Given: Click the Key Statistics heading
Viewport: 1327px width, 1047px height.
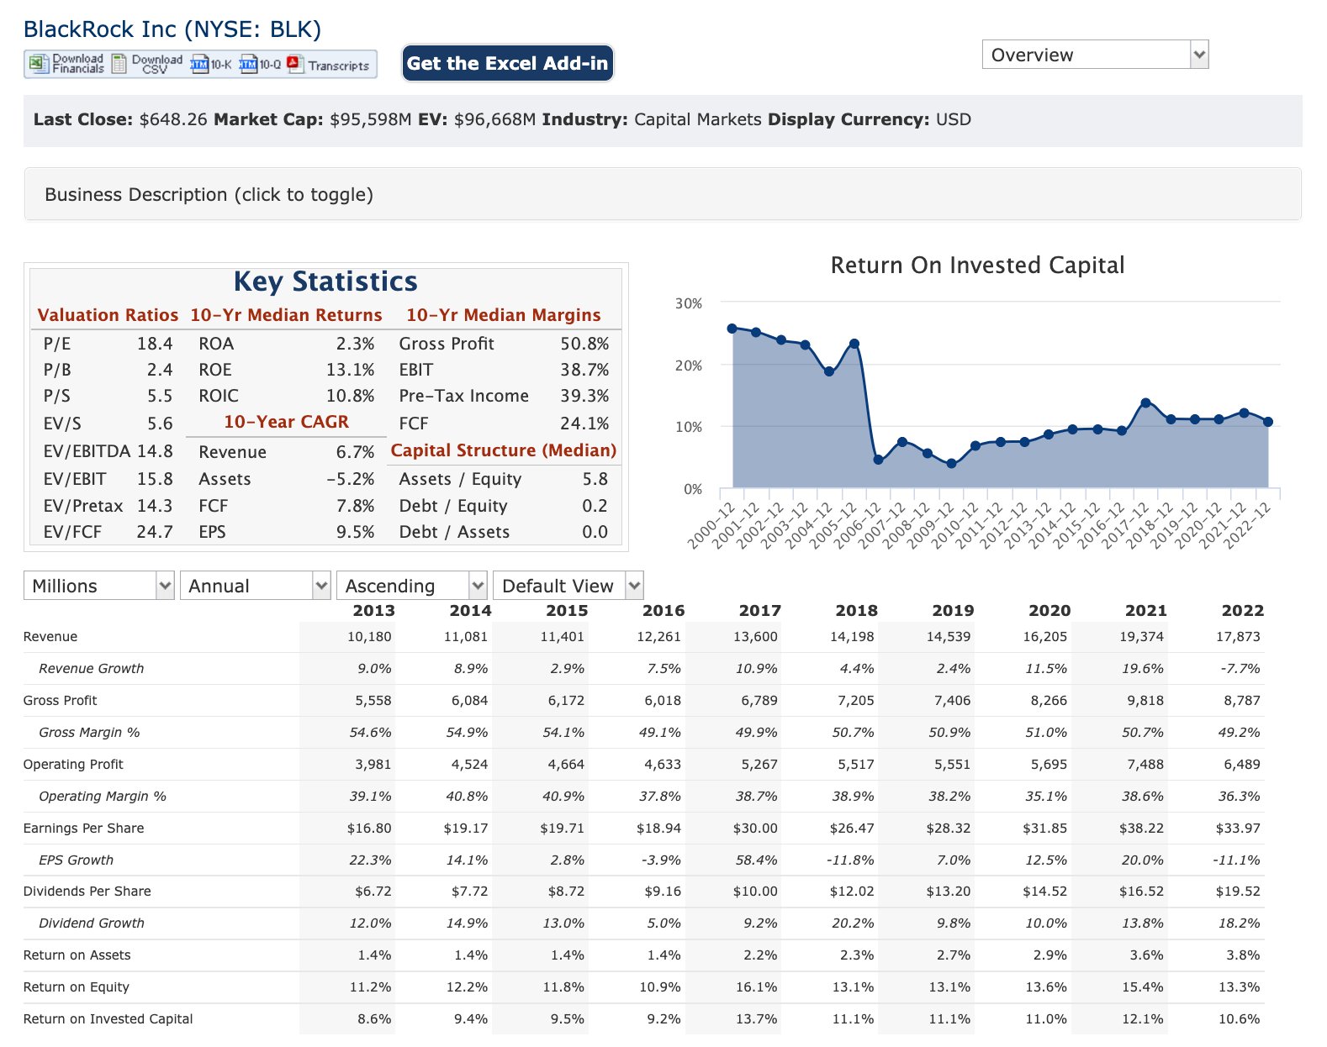Looking at the screenshot, I should click(x=325, y=281).
